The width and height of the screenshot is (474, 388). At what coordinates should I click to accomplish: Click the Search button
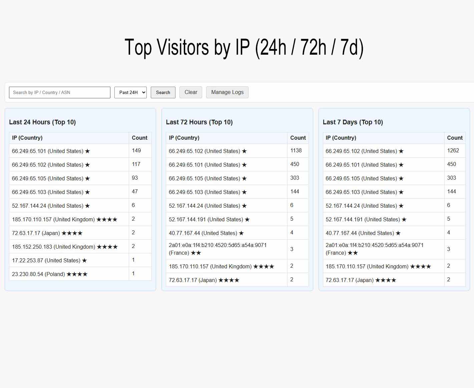pyautogui.click(x=163, y=92)
